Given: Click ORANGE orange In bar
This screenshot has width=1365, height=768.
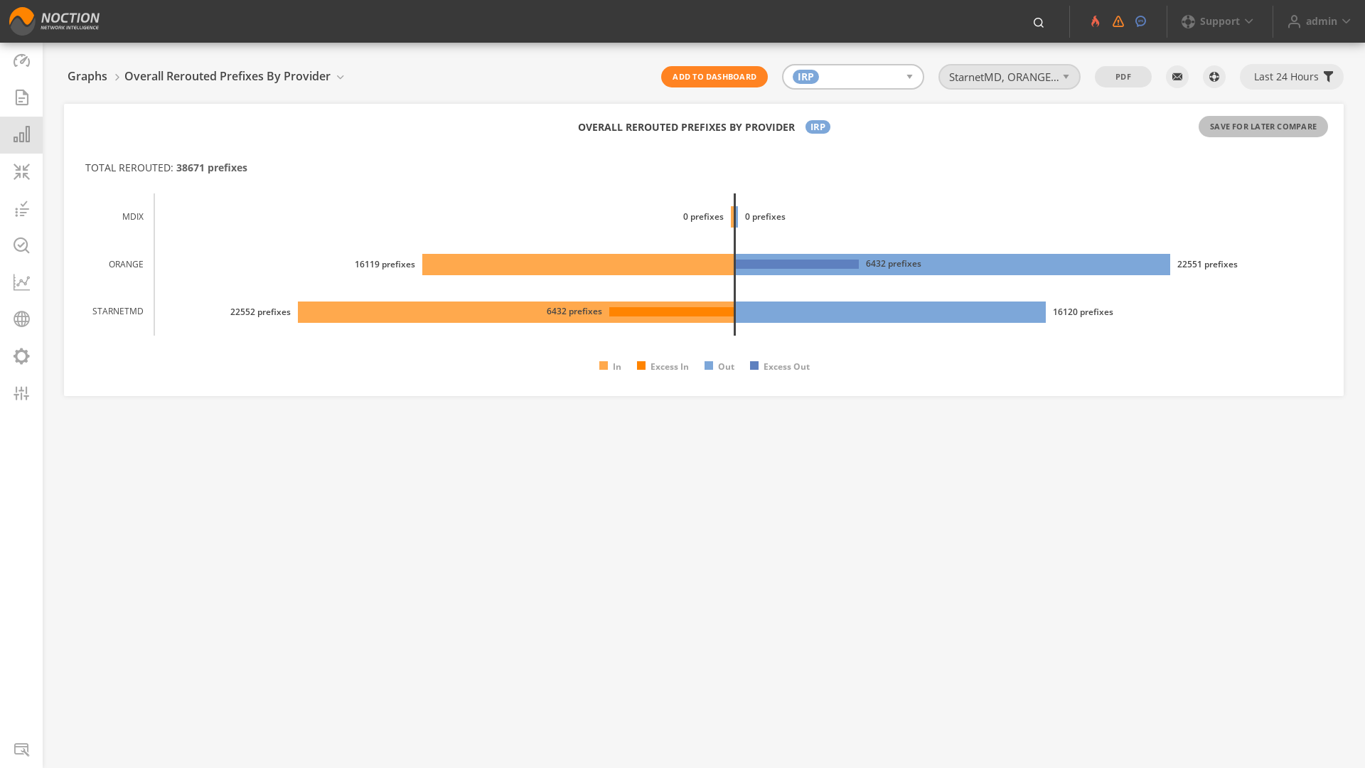Looking at the screenshot, I should (x=578, y=265).
